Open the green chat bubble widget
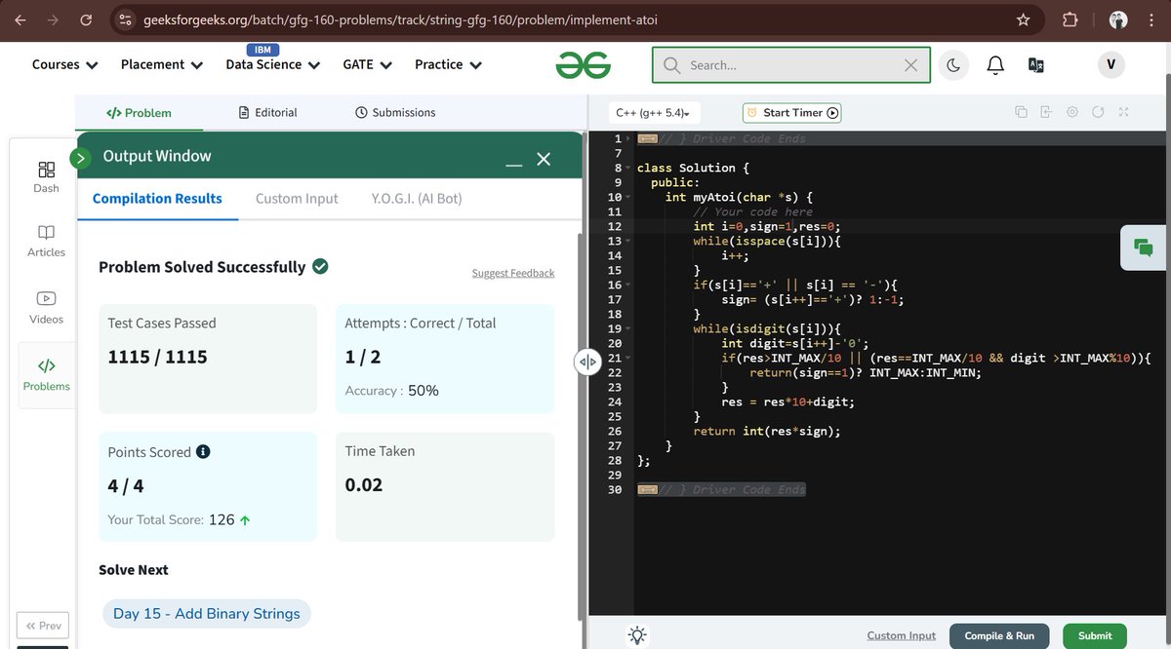 [1144, 247]
